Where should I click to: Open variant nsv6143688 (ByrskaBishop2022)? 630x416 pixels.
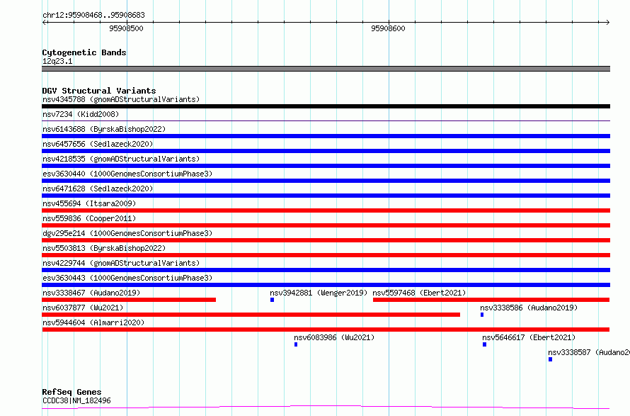pos(104,129)
